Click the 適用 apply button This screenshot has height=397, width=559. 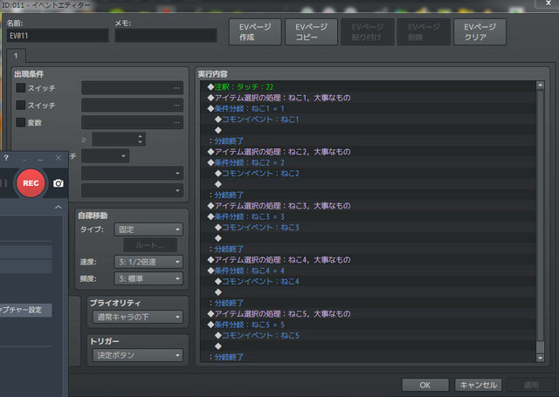[531, 385]
